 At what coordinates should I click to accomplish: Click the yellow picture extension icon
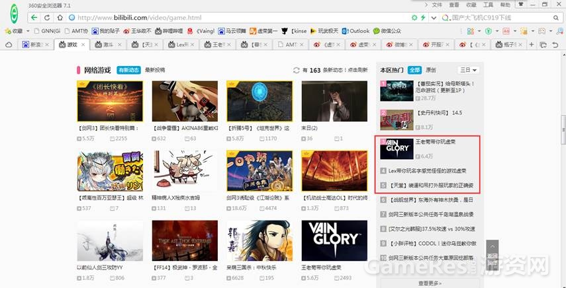point(524,31)
